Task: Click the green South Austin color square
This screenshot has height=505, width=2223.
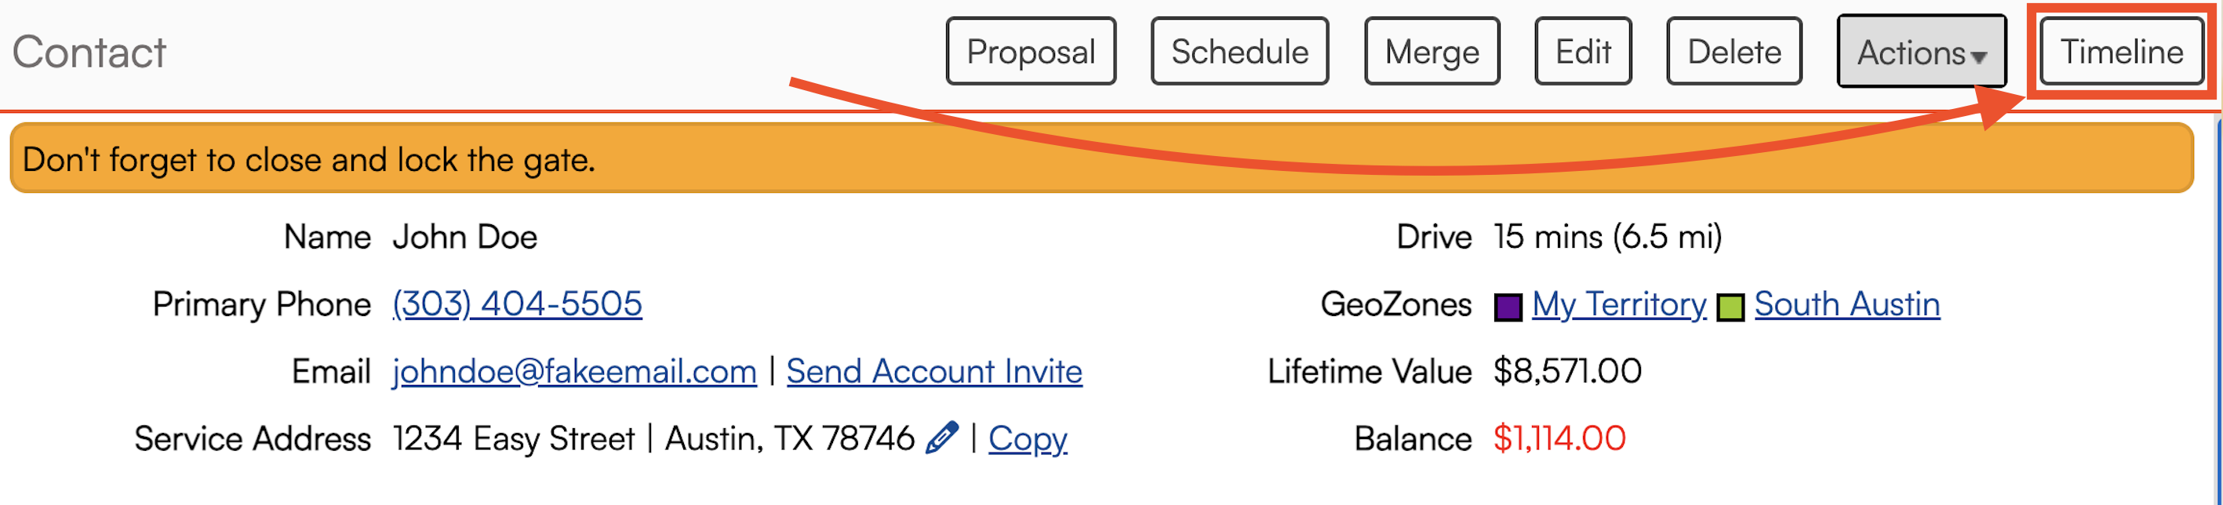Action: (x=1730, y=307)
